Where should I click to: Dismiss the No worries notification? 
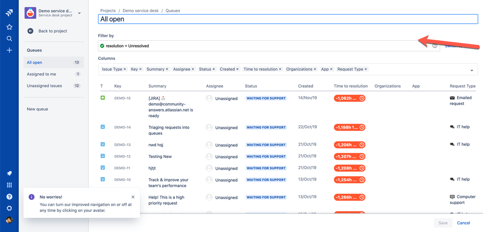(133, 197)
